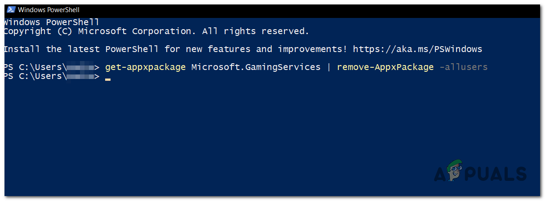
Task: Click the blurred username in the first prompt
Action: pyautogui.click(x=81, y=67)
